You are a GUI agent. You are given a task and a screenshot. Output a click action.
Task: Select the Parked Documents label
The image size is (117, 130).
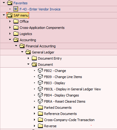pyautogui.click(x=58, y=108)
